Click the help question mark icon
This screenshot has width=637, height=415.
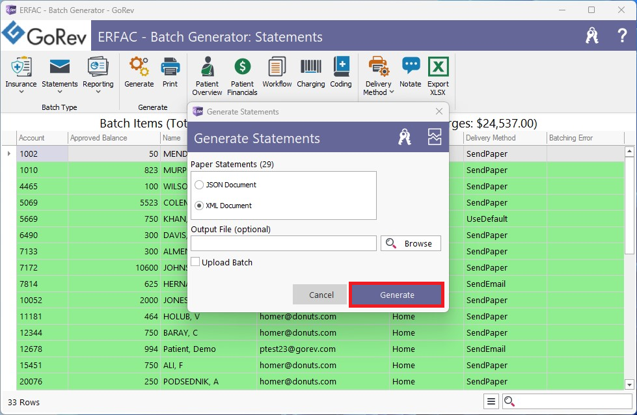point(621,36)
